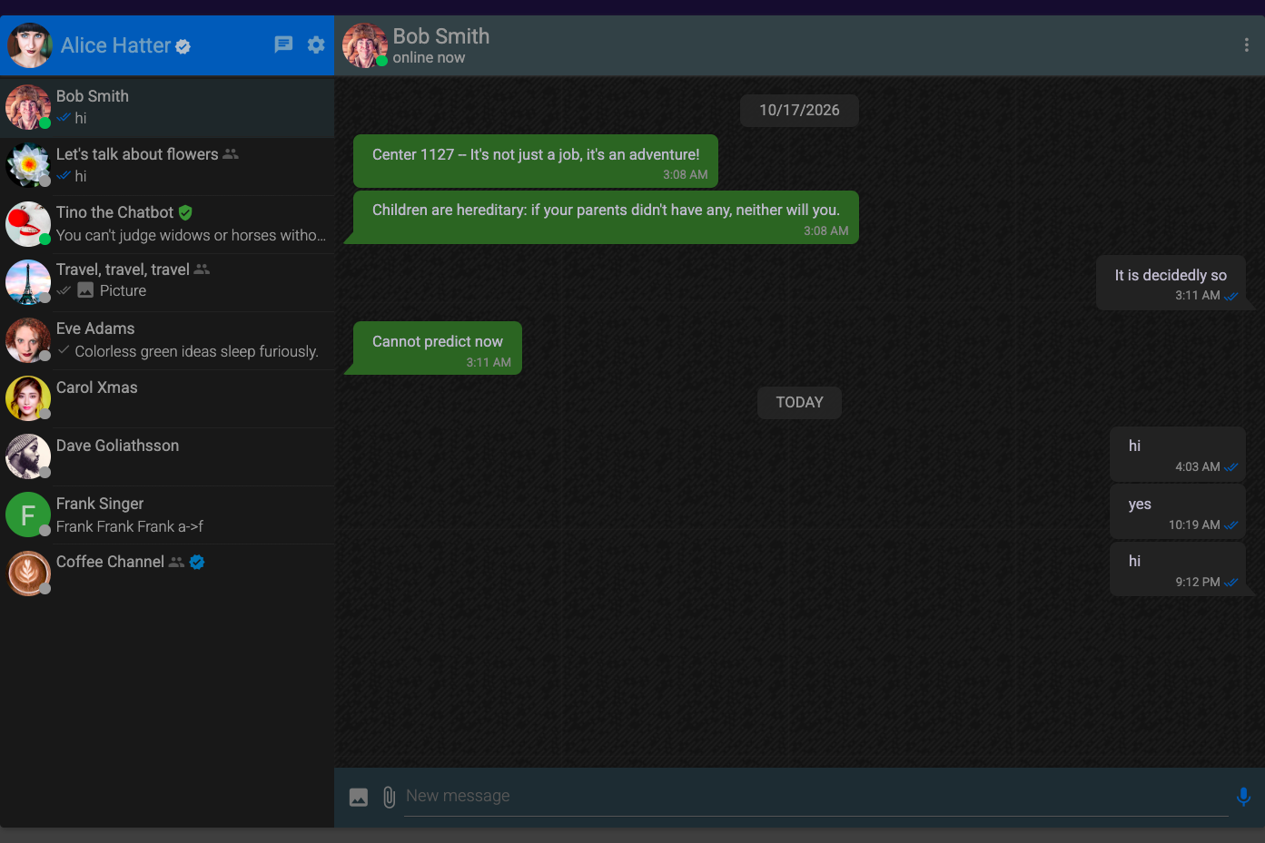Open Carol Xmas conversation
The width and height of the screenshot is (1265, 843).
coord(167,398)
